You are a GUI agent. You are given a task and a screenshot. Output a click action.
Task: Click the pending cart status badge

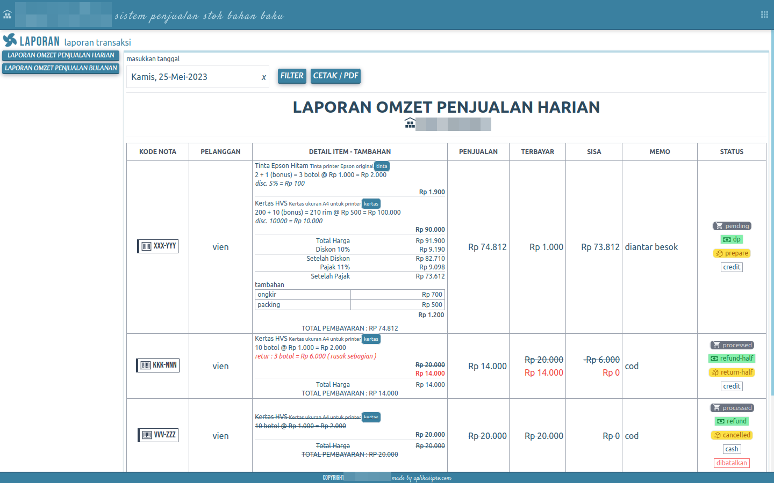(x=732, y=226)
